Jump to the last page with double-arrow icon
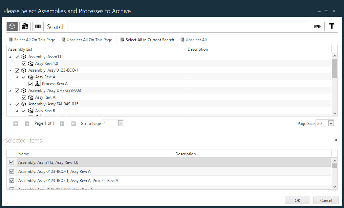Screen dimensions: 344x208 point(73,123)
